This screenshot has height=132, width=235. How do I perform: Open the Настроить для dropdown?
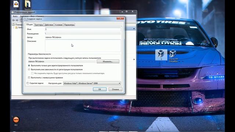coord(92,83)
